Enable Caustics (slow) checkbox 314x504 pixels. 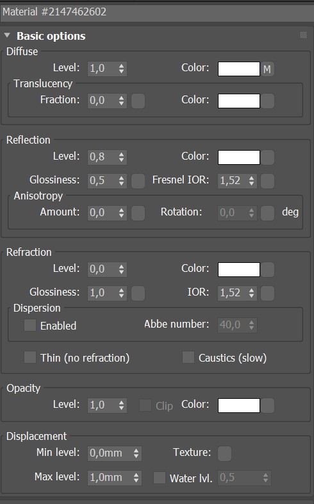[188, 357]
